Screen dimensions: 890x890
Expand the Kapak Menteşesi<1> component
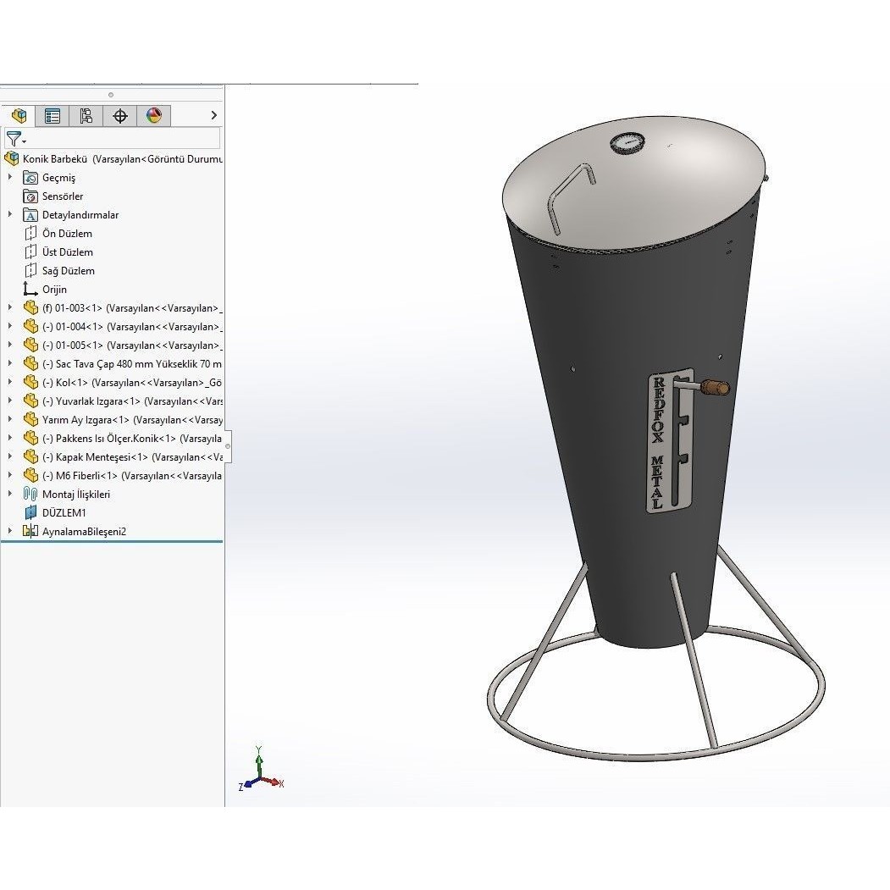9,456
